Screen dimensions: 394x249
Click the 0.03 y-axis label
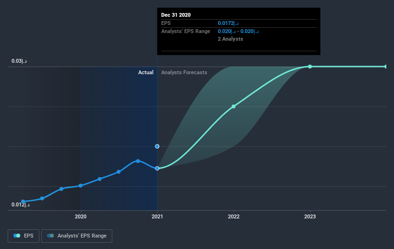point(19,61)
